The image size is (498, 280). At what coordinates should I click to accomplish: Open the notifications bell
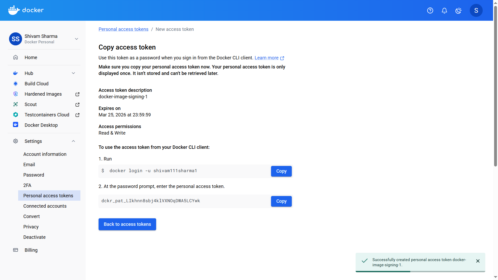(444, 10)
